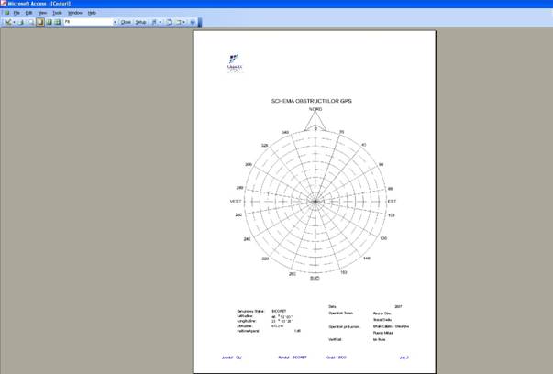The width and height of the screenshot is (553, 374).
Task: Click the Print icon in toolbar
Action: 21,21
